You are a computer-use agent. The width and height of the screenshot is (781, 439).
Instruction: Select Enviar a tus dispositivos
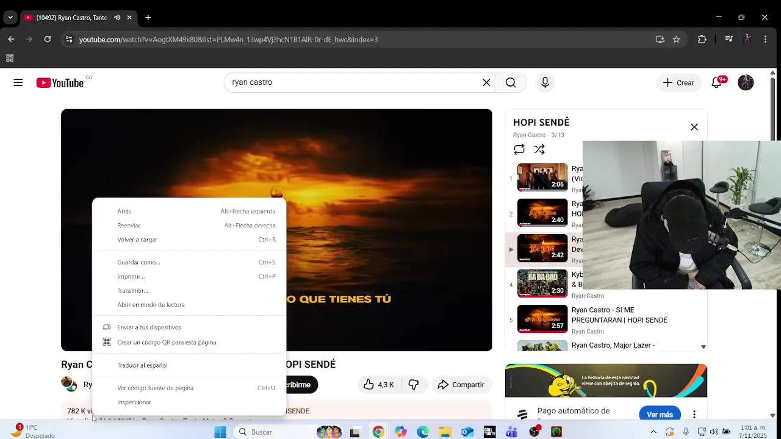click(189, 327)
